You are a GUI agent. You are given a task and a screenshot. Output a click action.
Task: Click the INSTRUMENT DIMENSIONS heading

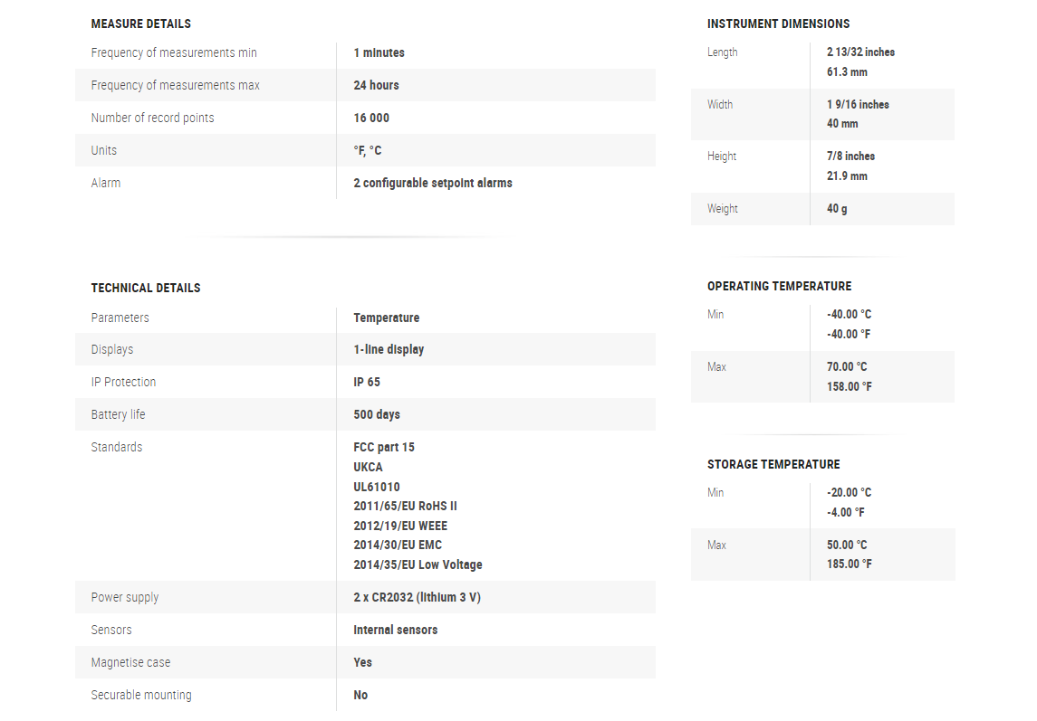click(x=778, y=24)
